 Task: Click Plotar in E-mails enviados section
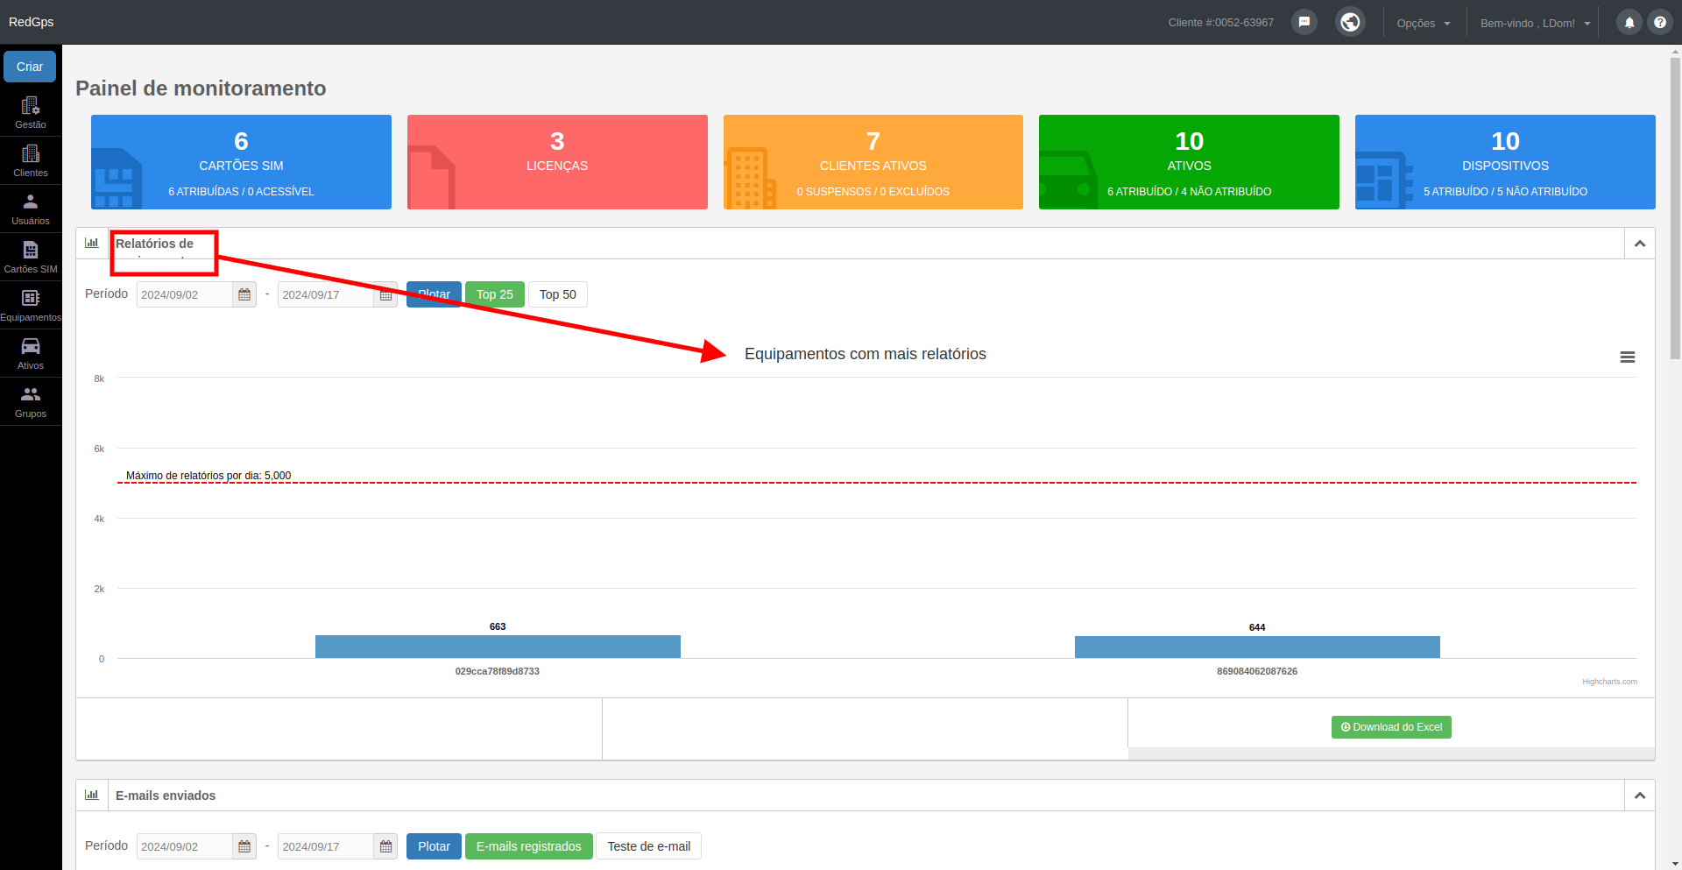(434, 846)
